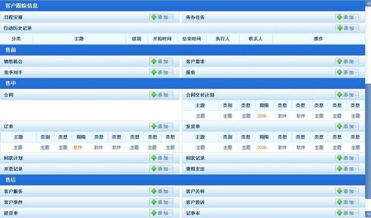Click the 执行人 column header
This screenshot has width=371, height=218.
(x=223, y=39)
